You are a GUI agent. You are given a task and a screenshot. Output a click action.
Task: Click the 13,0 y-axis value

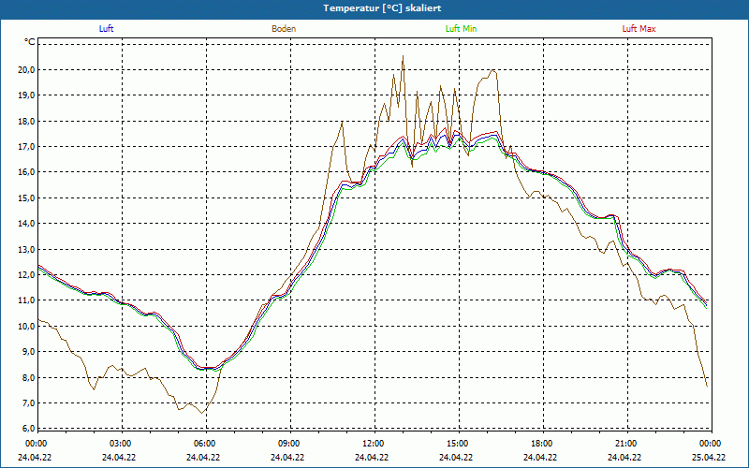tap(27, 249)
